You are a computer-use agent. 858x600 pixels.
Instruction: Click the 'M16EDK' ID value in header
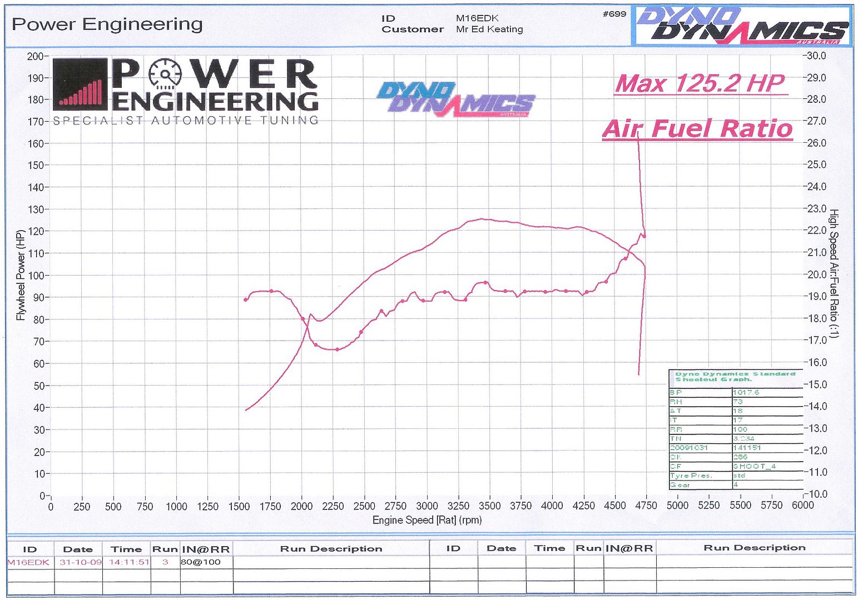pyautogui.click(x=477, y=18)
